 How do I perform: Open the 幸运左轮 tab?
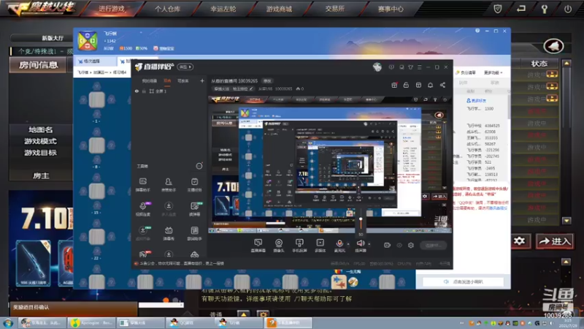coord(223,9)
